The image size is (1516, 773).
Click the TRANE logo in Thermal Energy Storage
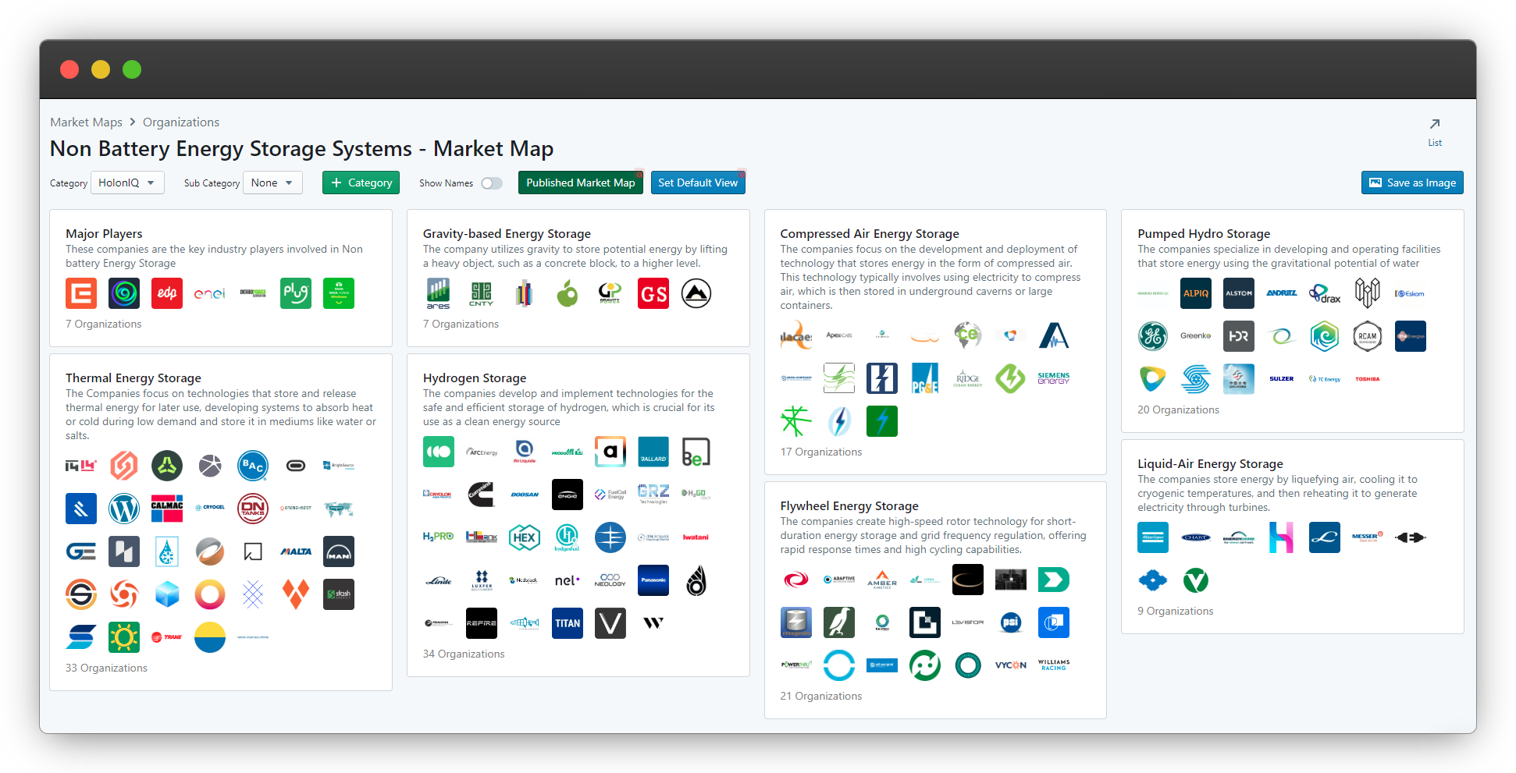pyautogui.click(x=167, y=637)
